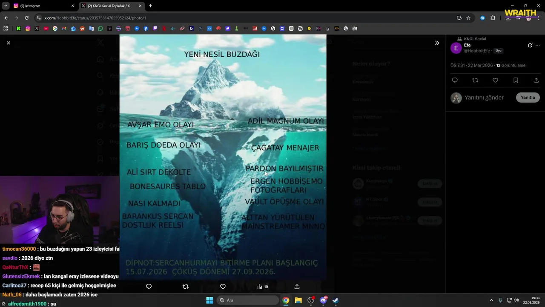The height and width of the screenshot is (307, 545).
Task: Close the photo viewer with the X icon
Action: [x=8, y=43]
